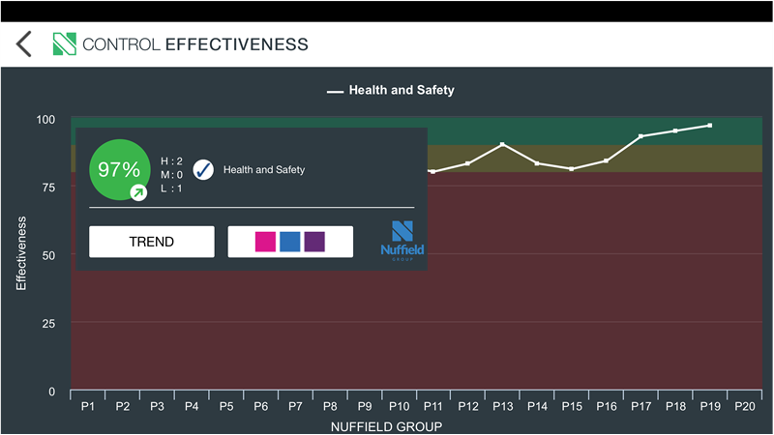This screenshot has height=435, width=774.
Task: Select the pink color swatch
Action: 265,242
